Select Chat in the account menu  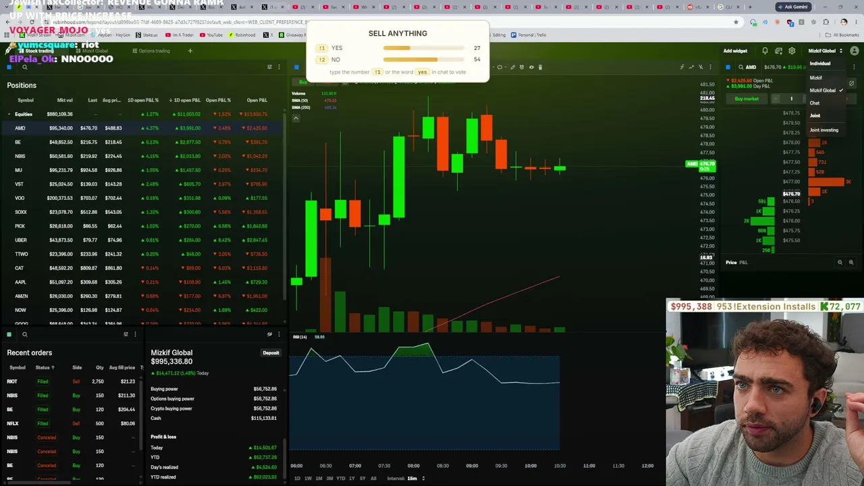click(815, 103)
